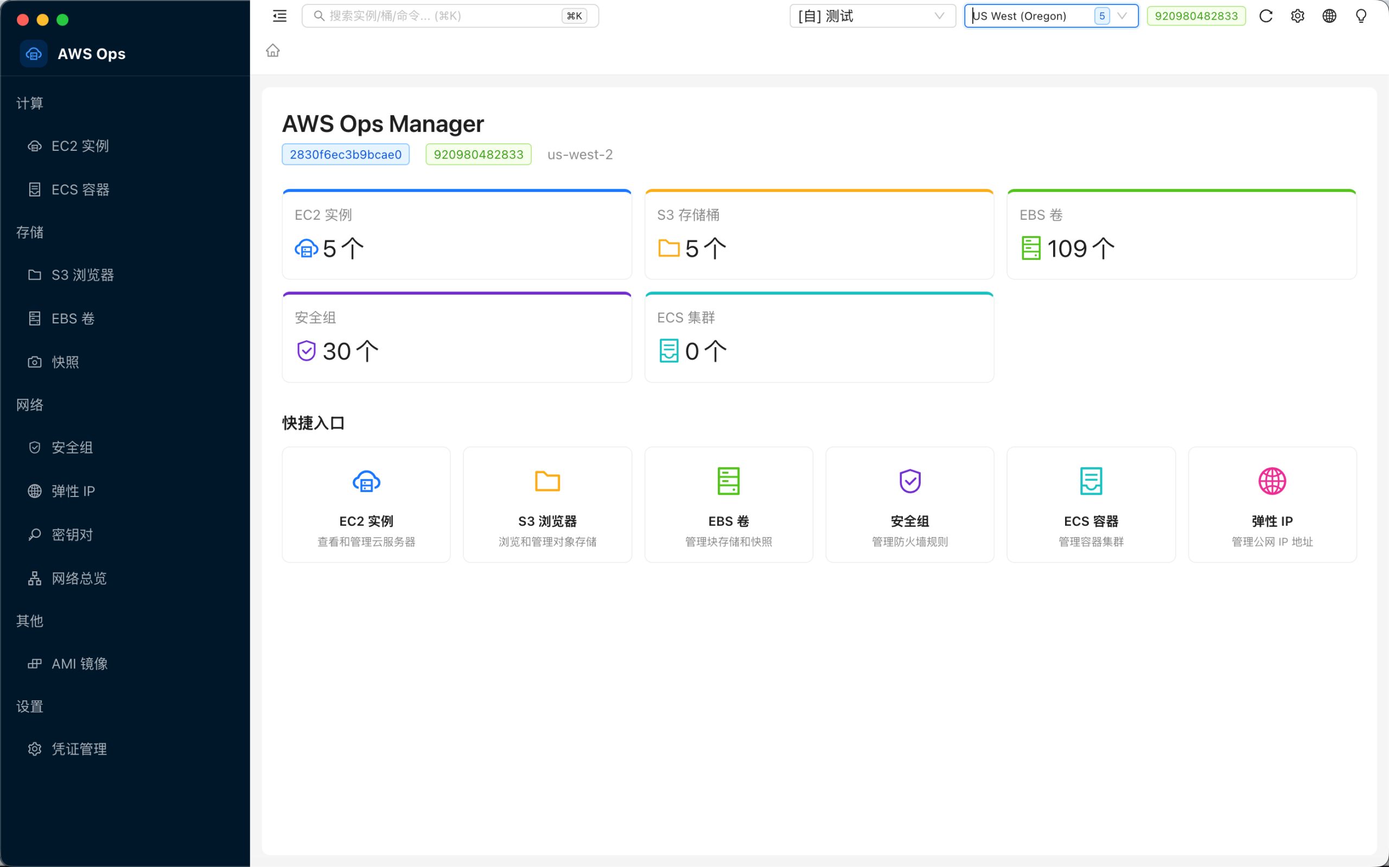1389x867 pixels.
Task: Open EC2 实例 quick entry cloud icon
Action: click(366, 482)
